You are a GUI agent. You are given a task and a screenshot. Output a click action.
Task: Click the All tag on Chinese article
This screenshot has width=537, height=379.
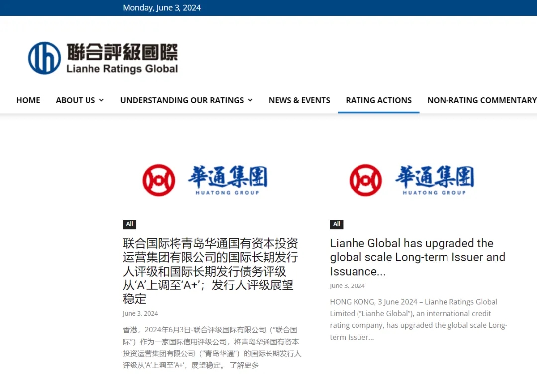[129, 224]
